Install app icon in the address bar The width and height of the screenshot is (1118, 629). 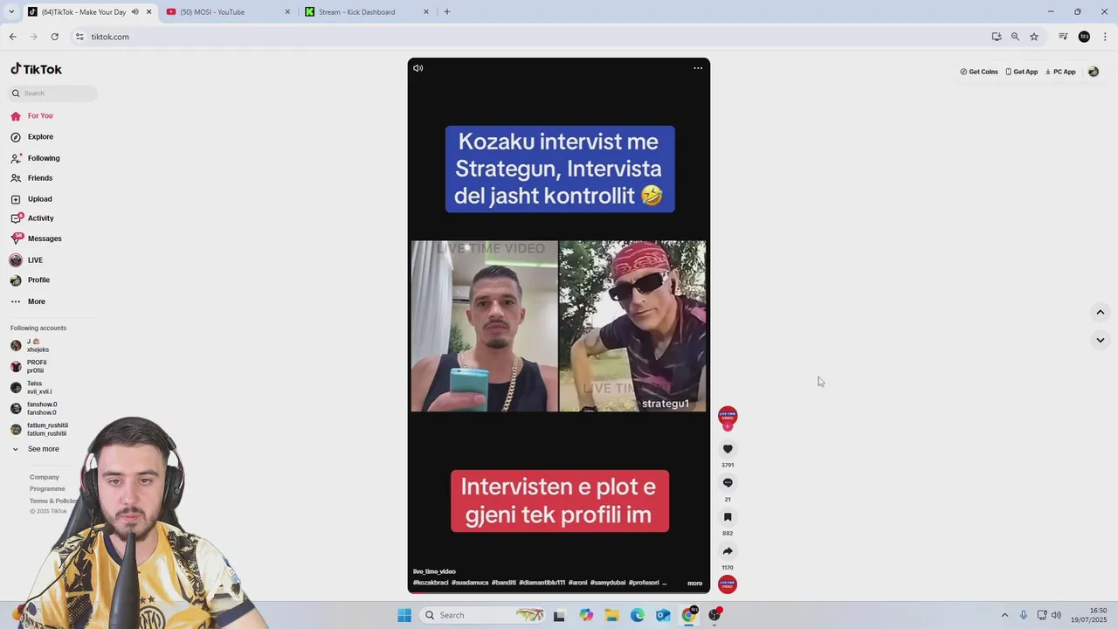click(x=997, y=37)
